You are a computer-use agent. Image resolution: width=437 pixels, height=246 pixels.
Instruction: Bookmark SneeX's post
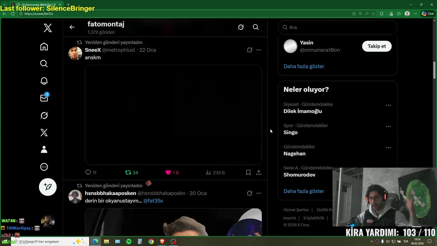248,173
